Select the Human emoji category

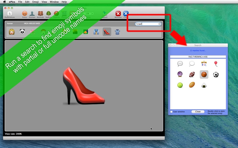click(32, 15)
